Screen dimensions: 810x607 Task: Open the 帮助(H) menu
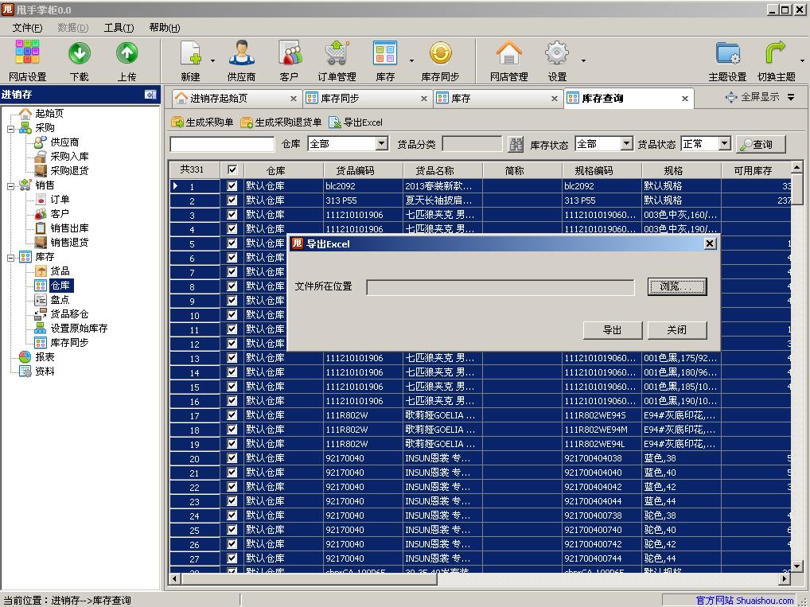coord(164,28)
